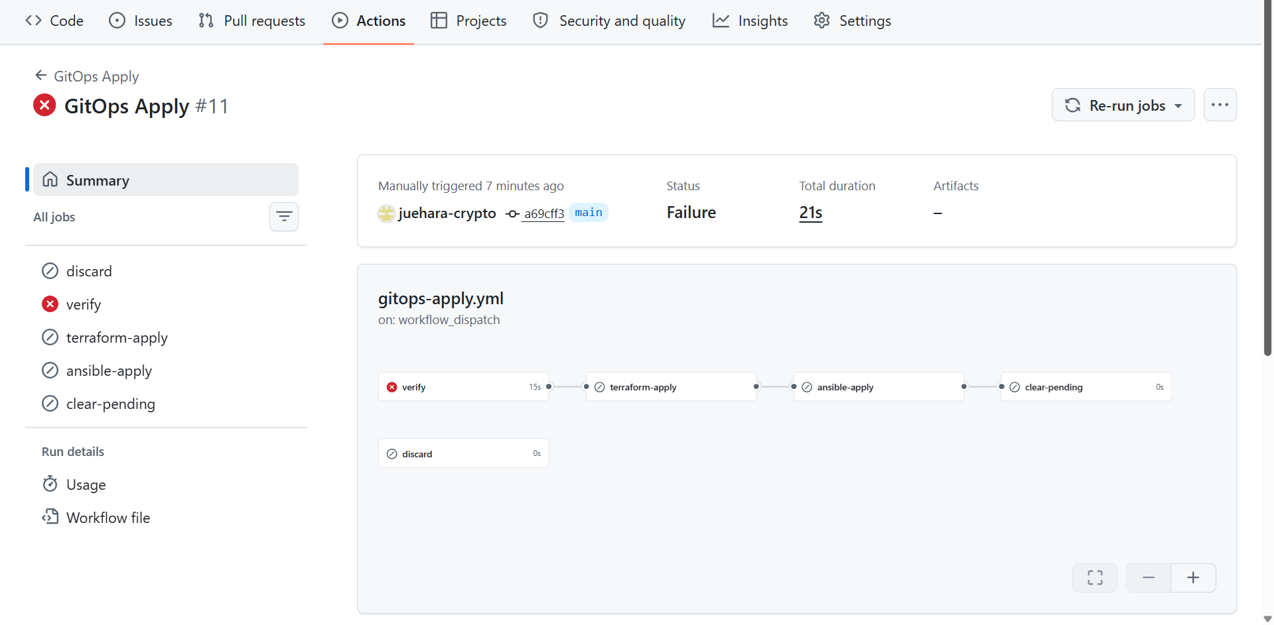Open the failed verify job in sidebar
Image resolution: width=1274 pixels, height=625 pixels.
point(166,304)
